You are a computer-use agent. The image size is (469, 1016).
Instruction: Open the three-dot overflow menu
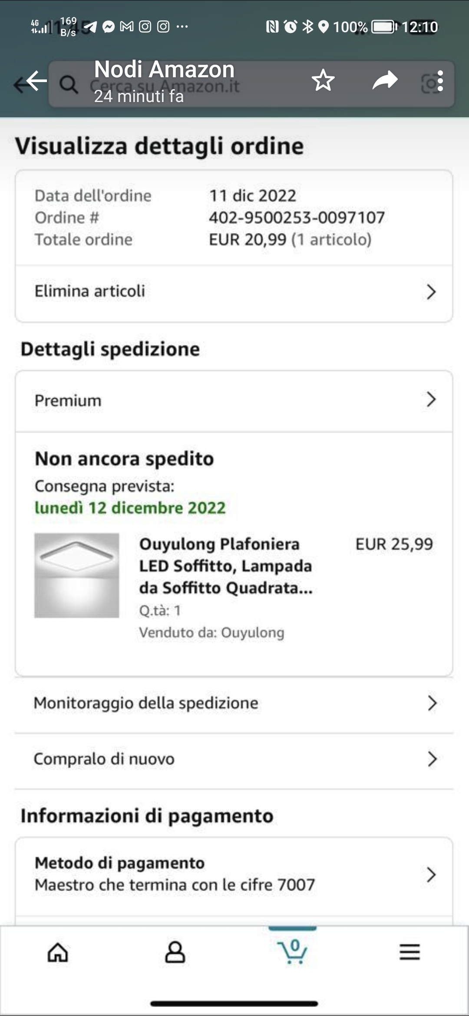440,81
